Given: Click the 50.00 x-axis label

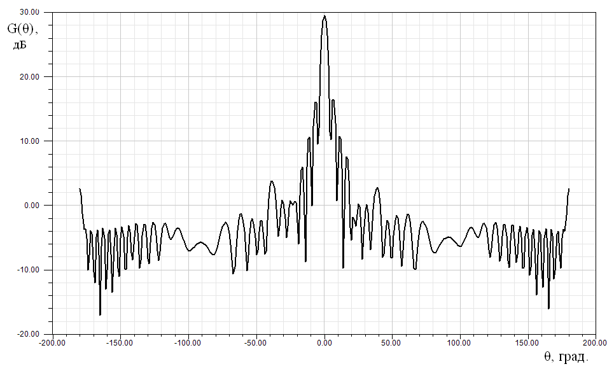Looking at the screenshot, I should 392,343.
